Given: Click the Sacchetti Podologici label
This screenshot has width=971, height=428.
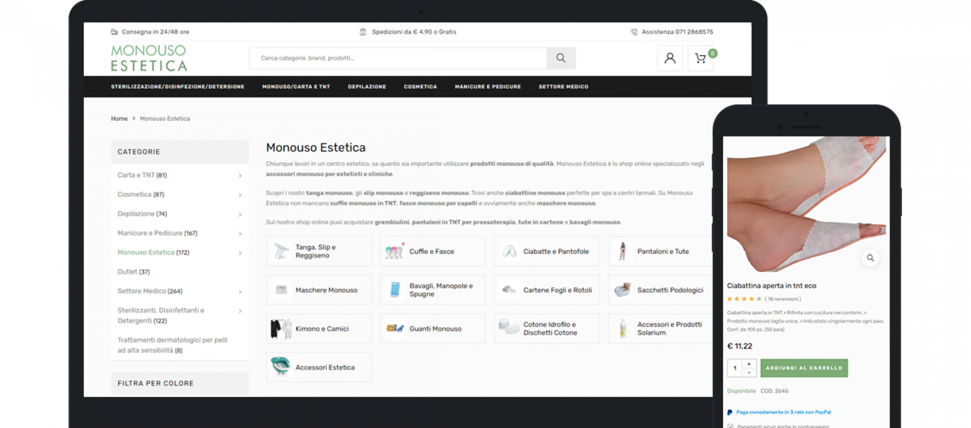Looking at the screenshot, I should click(670, 291).
